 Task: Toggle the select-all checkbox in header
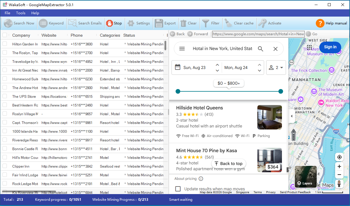[5, 35]
